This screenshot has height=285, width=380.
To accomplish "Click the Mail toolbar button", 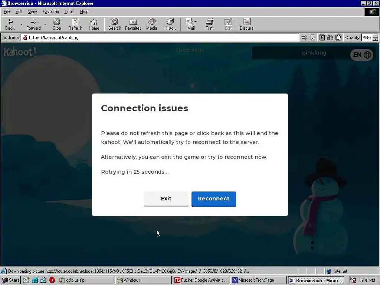I will coord(190,24).
